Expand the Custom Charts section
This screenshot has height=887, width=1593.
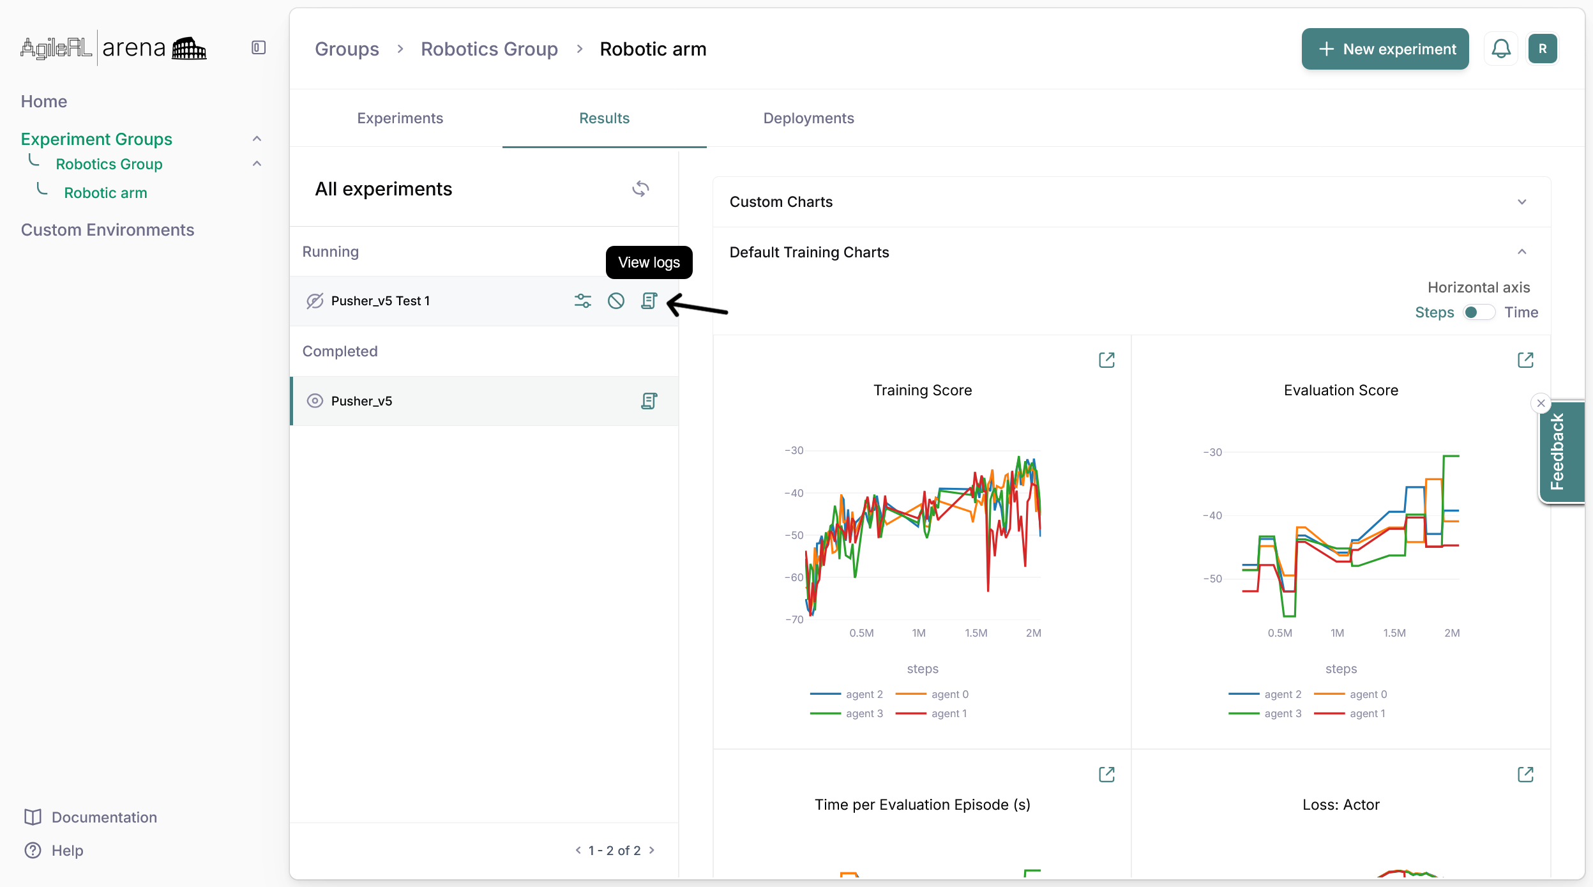click(1522, 202)
